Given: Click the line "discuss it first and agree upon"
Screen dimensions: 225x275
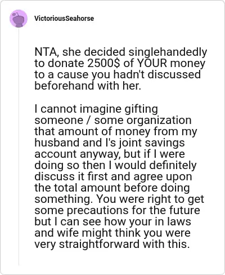Looking at the screenshot, I should point(113,177).
